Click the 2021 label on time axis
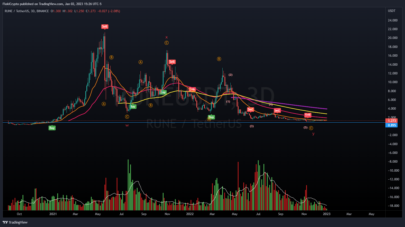The image size is (405, 227). pos(53,214)
